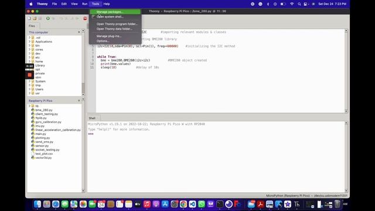Click the Shell prompt input area
Image resolution: width=375 pixels, height=211 pixels.
coord(216,134)
